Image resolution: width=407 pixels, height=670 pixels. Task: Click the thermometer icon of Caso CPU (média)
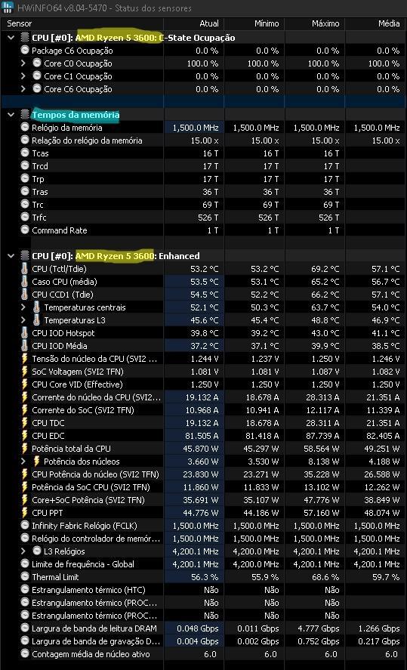click(x=24, y=282)
